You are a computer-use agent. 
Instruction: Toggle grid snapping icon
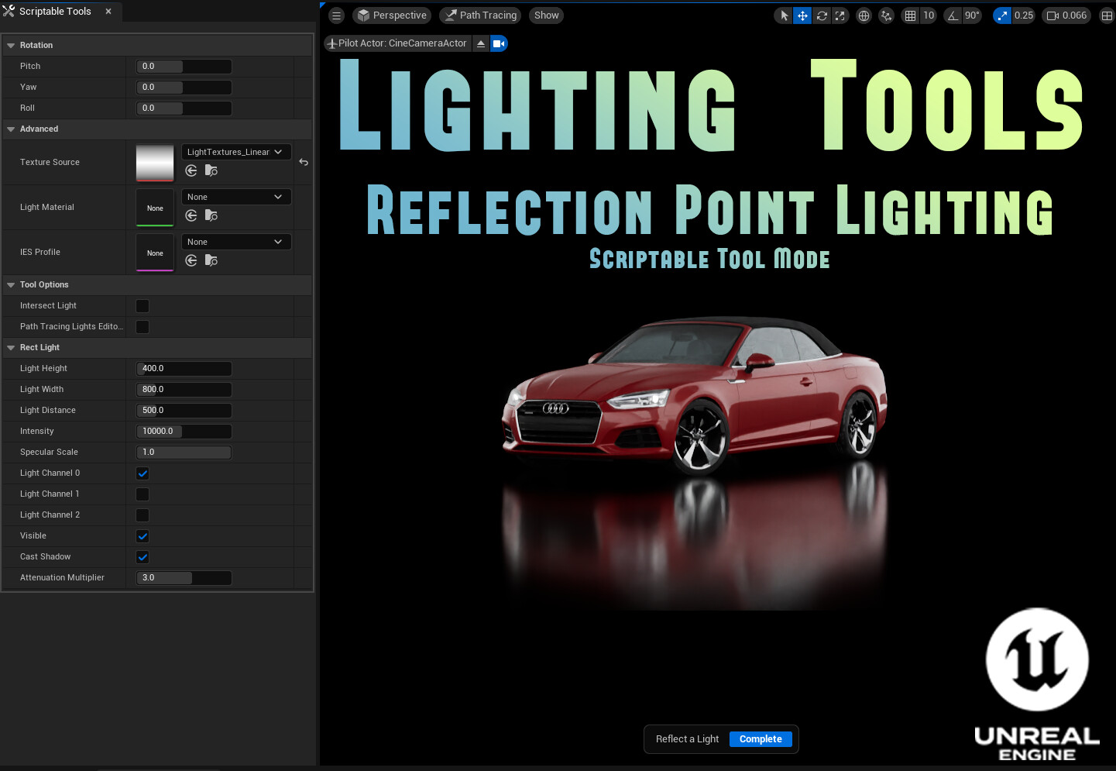click(910, 15)
